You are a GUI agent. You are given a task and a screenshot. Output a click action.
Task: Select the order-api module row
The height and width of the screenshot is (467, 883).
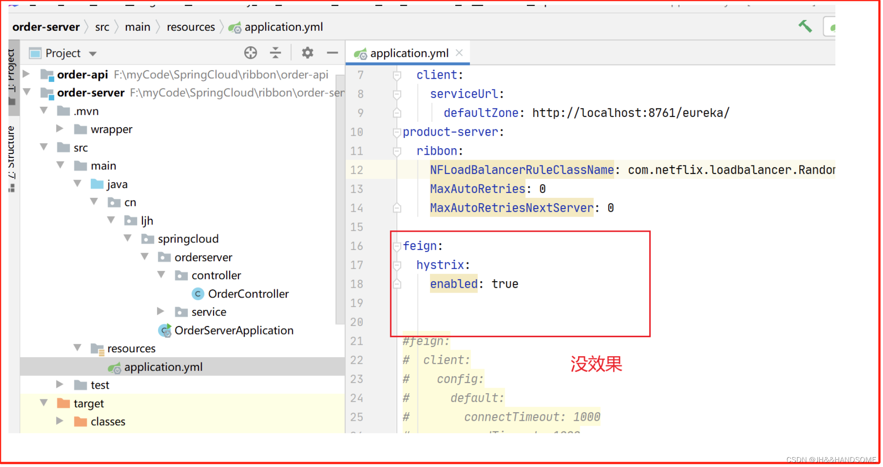click(182, 74)
